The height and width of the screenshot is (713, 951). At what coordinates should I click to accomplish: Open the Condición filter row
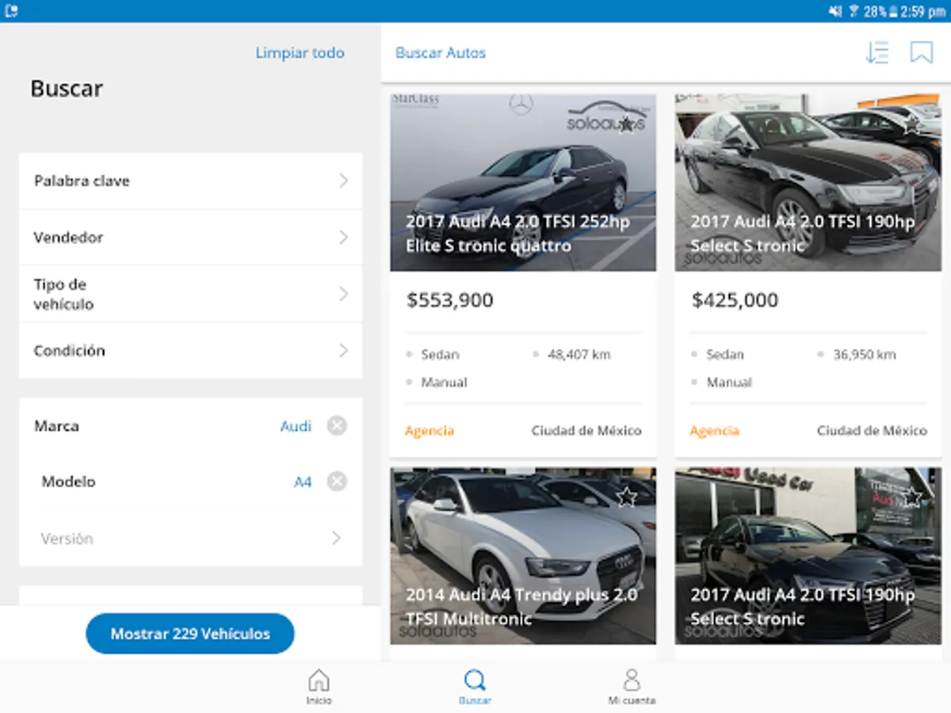190,350
